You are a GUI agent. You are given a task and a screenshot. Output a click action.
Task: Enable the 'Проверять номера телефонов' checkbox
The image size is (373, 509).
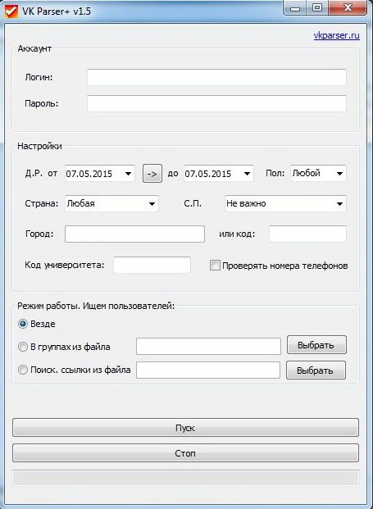pos(215,266)
